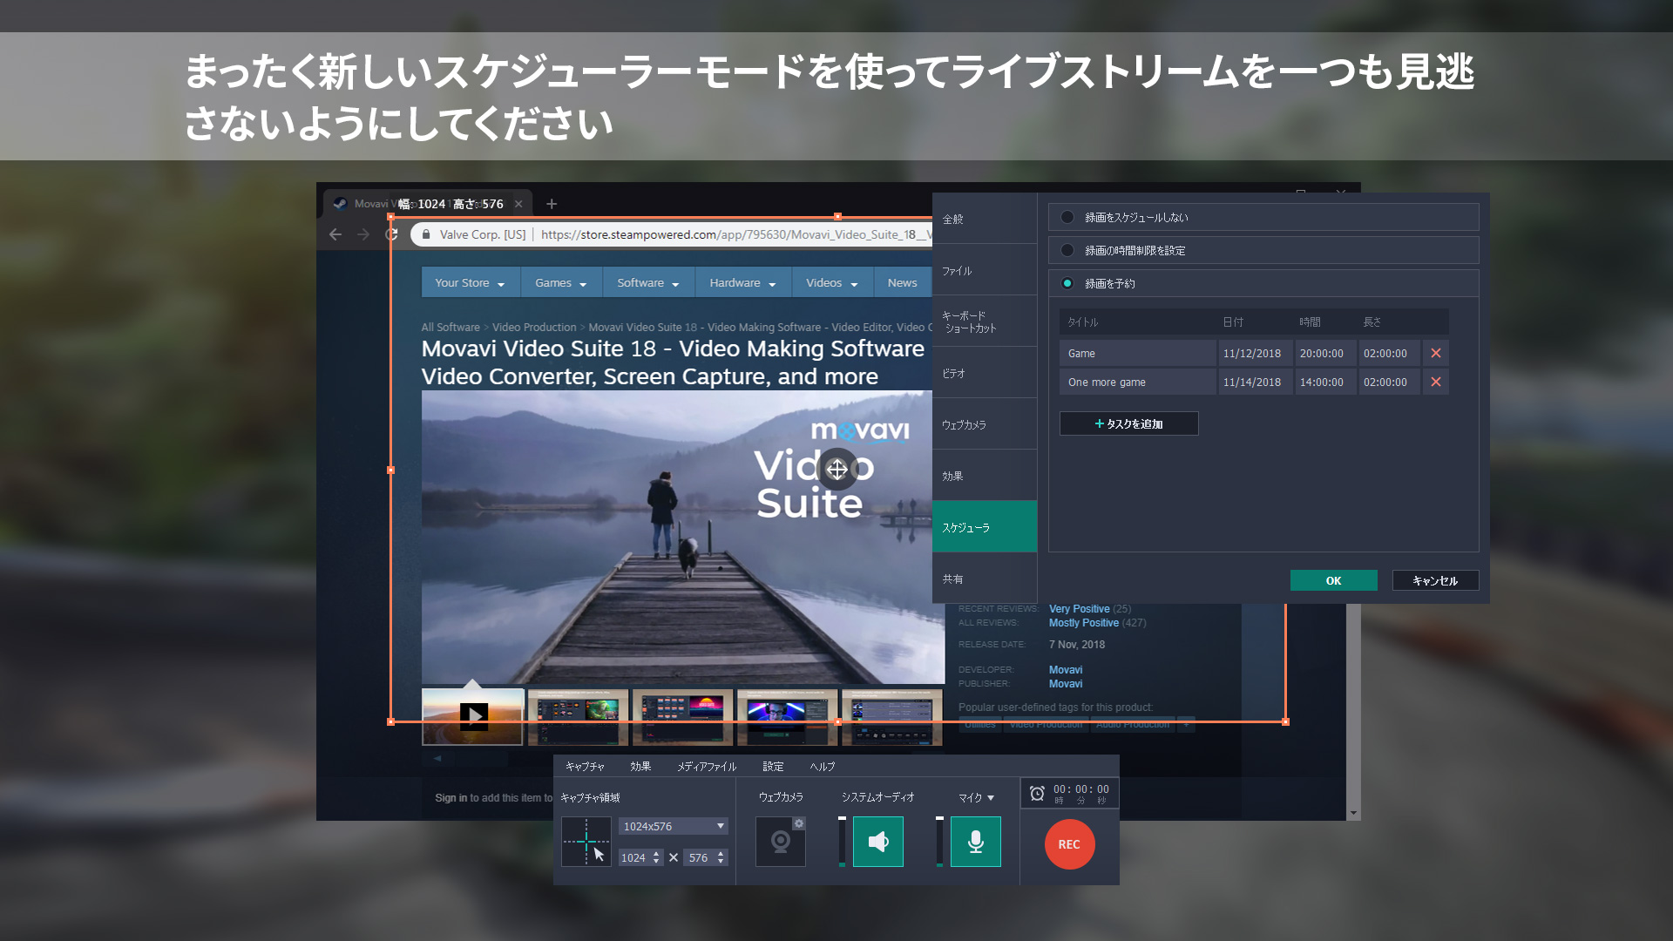Toggle system audio recording speaker button
The width and height of the screenshot is (1673, 941).
point(878,842)
